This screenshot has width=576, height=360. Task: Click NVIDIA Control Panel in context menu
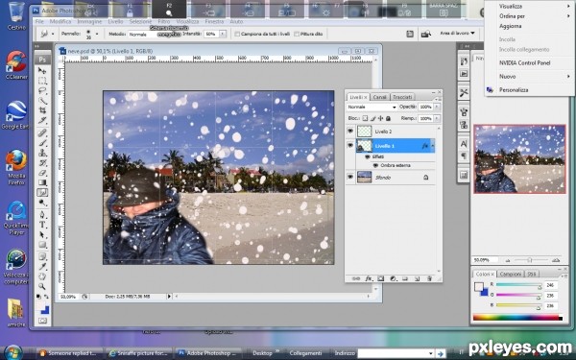(524, 62)
